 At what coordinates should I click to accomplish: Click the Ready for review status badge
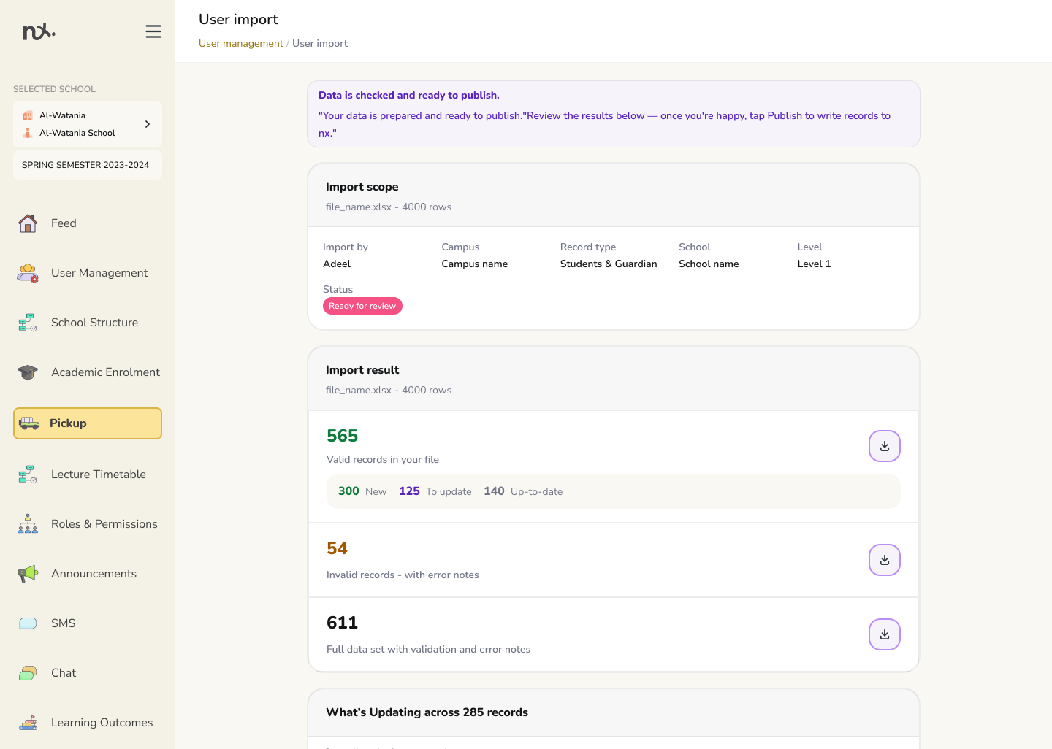click(362, 306)
